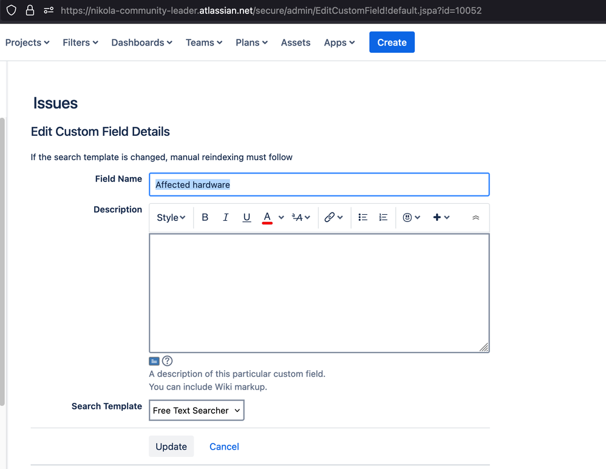Image resolution: width=606 pixels, height=469 pixels.
Task: Click the browser shield tracking protection icon
Action: click(12, 10)
